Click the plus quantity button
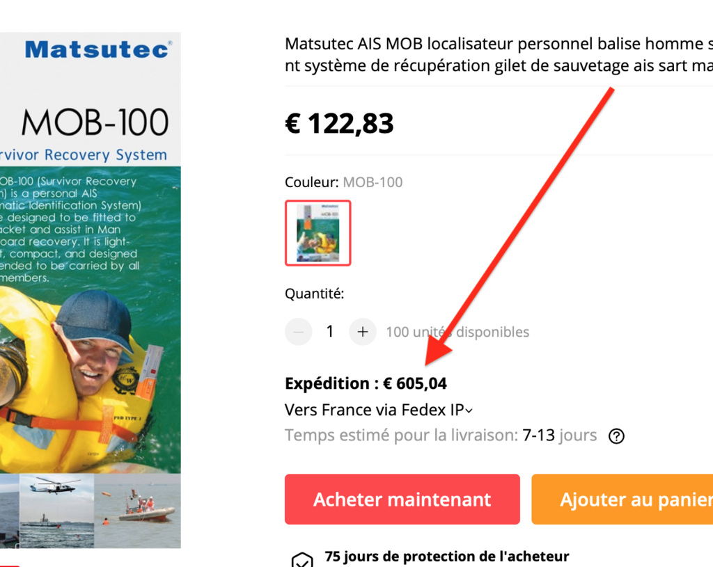The image size is (713, 567). [x=362, y=332]
